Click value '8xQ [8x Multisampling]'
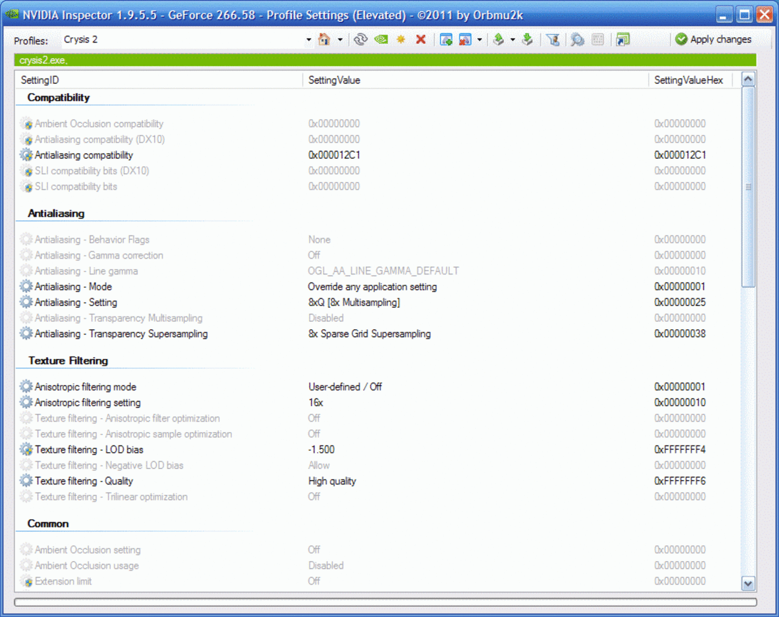Image resolution: width=779 pixels, height=617 pixels. 354,302
